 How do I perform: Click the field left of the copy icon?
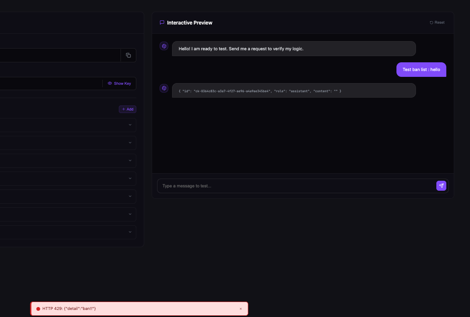pyautogui.click(x=60, y=55)
